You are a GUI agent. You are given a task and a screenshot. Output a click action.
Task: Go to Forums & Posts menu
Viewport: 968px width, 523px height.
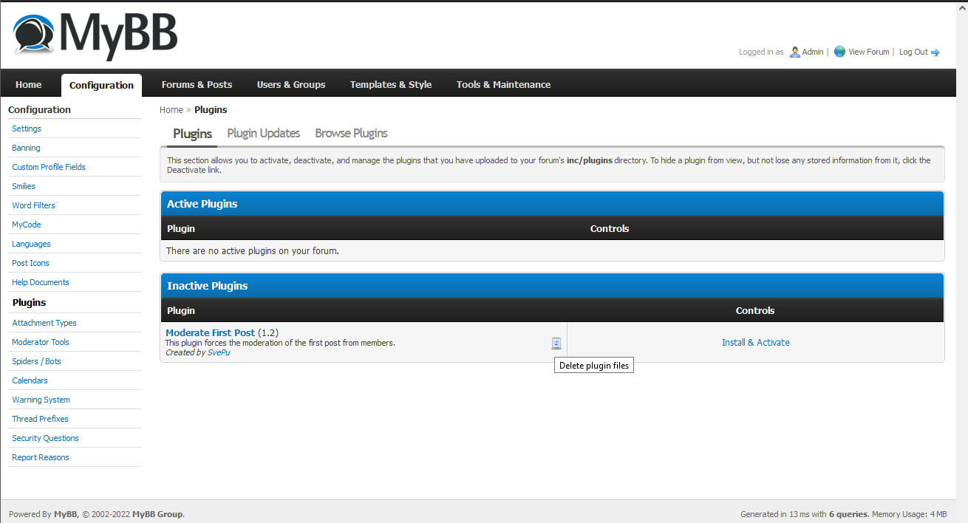197,85
